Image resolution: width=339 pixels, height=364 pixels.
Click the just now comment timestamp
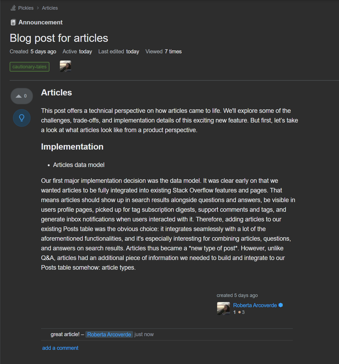[x=144, y=335]
